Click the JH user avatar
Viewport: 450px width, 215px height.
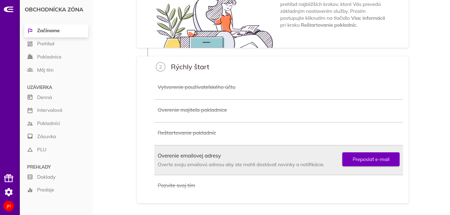tap(9, 206)
